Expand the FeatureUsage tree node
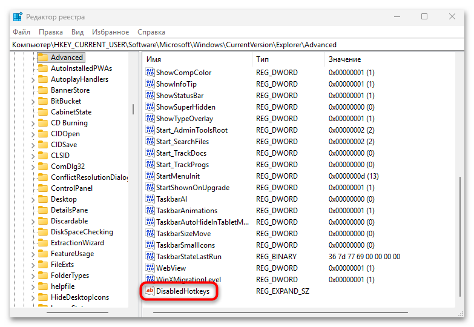474x327 pixels. pyautogui.click(x=33, y=254)
